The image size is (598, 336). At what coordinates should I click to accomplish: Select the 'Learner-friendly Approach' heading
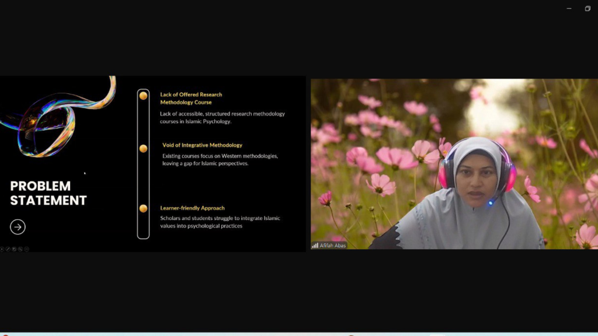192,208
